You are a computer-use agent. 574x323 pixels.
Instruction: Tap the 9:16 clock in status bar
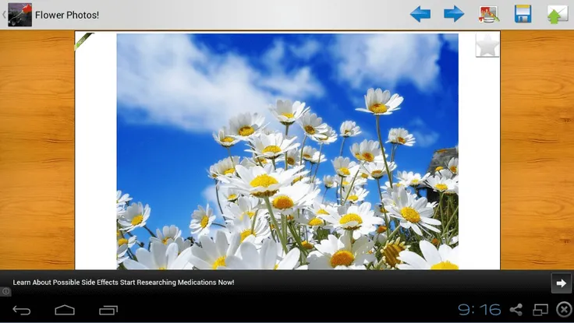click(479, 310)
